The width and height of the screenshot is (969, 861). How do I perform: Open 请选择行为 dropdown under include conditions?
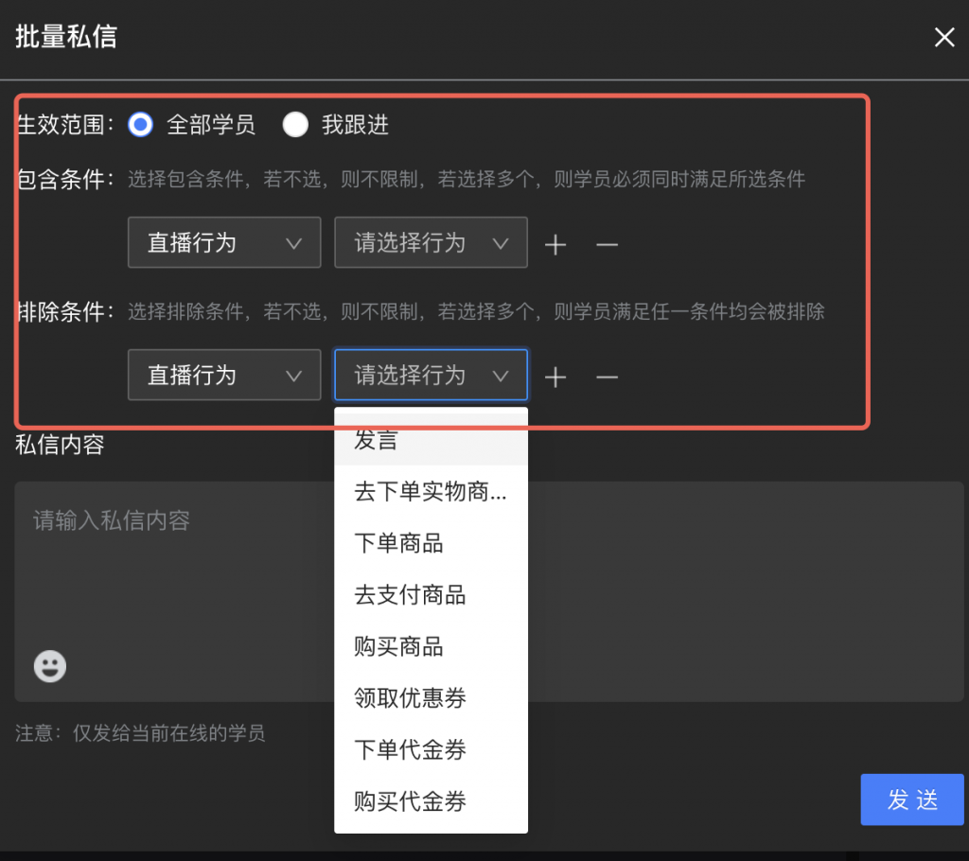click(431, 243)
